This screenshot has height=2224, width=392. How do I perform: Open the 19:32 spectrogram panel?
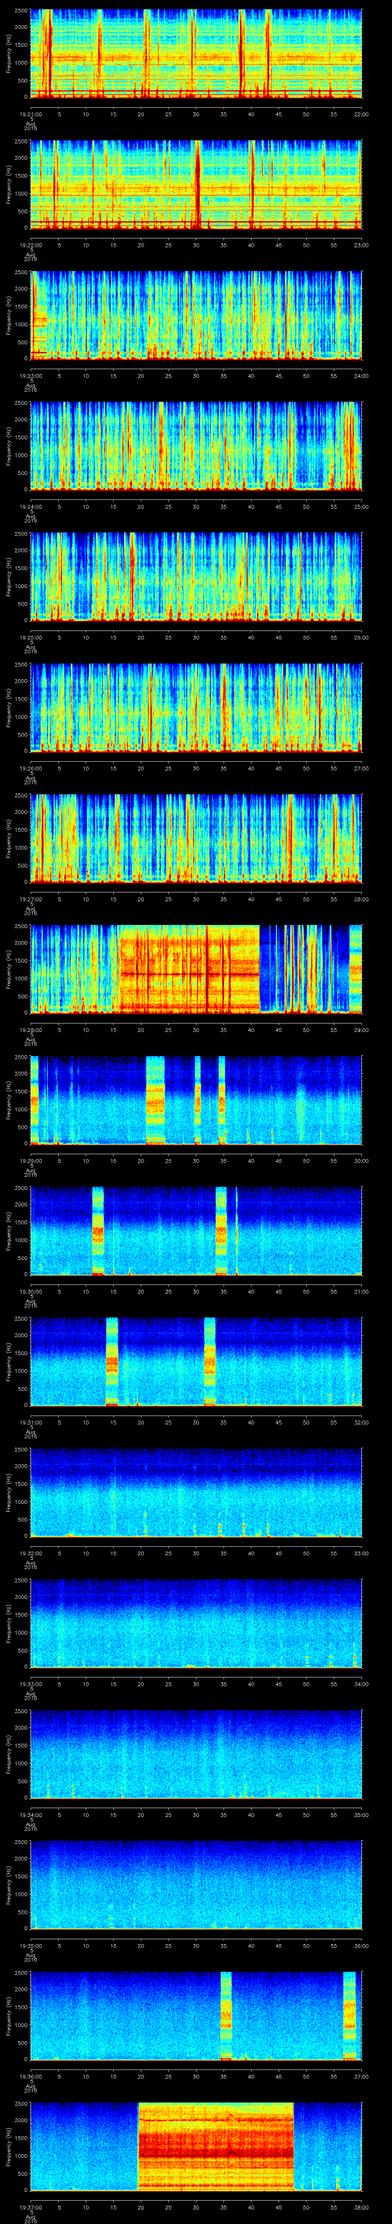pos(196,1492)
